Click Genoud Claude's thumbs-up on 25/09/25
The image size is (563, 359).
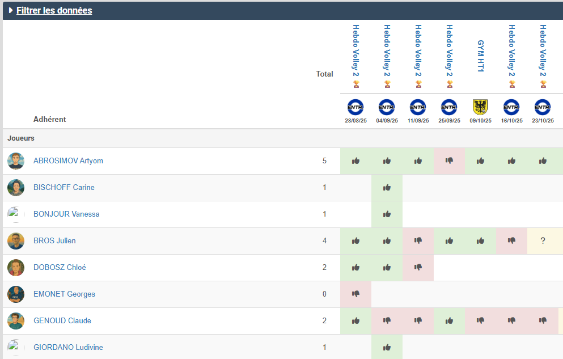(x=449, y=320)
